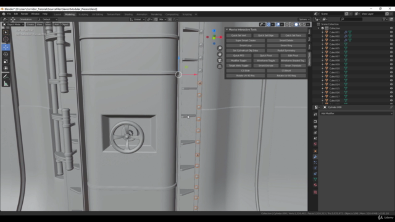Click the Wireframe Toggle button

266,60
